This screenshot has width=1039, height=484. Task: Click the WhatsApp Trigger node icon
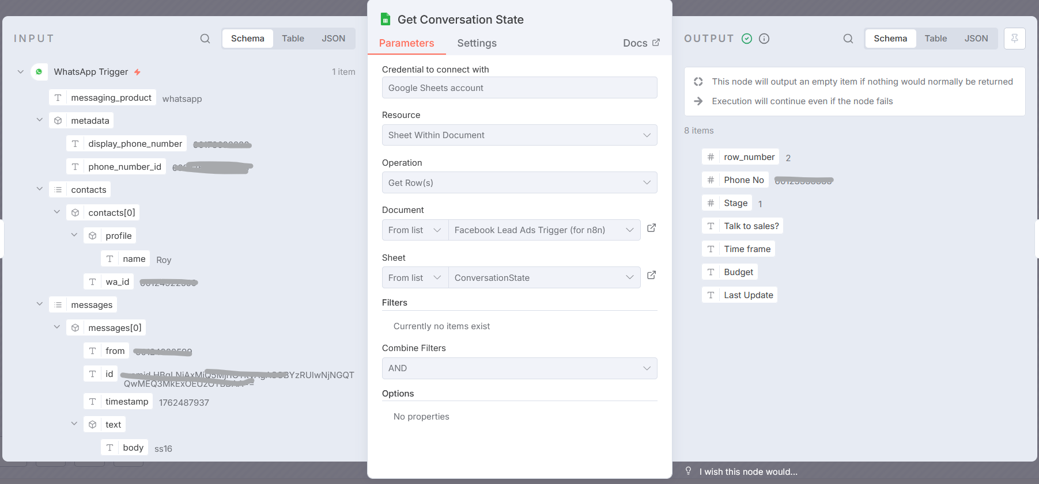[x=39, y=72]
